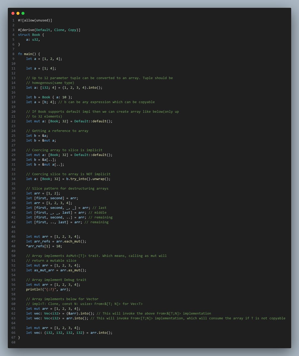Click 'let arr = [1, 2, 3, 4];' on line 39
This screenshot has height=356, width=299.
(x=49, y=203)
